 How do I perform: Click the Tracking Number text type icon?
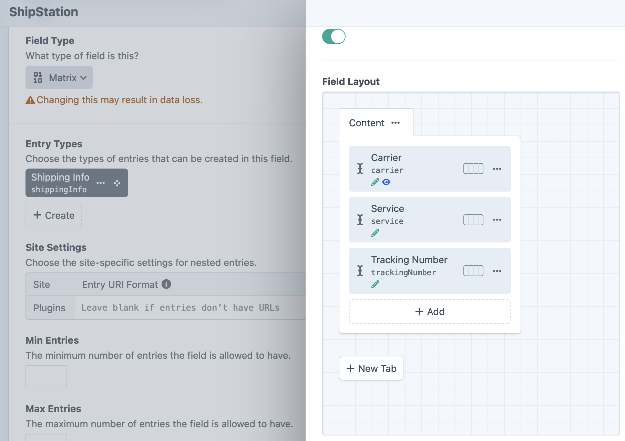(360, 271)
